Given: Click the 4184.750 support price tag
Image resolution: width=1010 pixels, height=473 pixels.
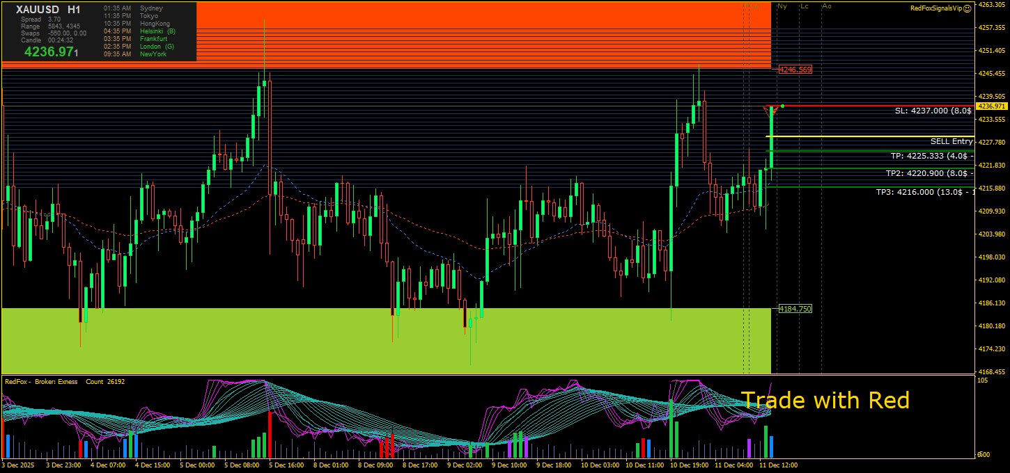Looking at the screenshot, I should 795,308.
